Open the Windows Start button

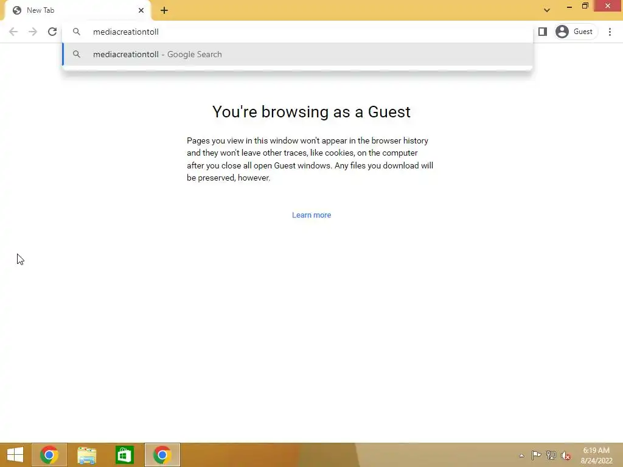pos(15,455)
